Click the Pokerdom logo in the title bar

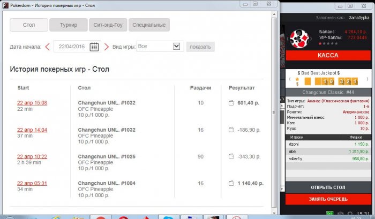coord(5,5)
